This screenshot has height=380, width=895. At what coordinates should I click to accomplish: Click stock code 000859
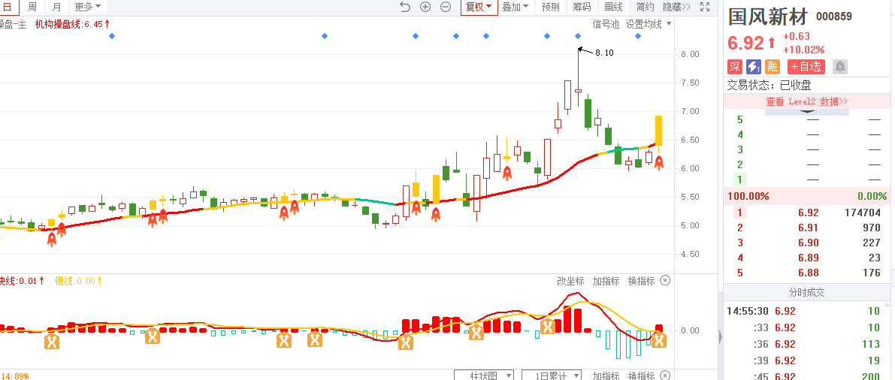coord(834,17)
